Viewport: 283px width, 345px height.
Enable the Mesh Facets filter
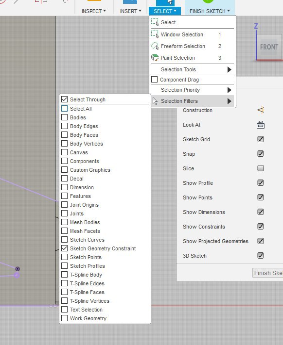[64, 231]
